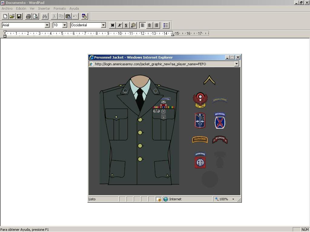Click the private rank chevron insignia

[x=209, y=80]
